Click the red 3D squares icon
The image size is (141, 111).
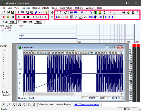(x=67, y=17)
